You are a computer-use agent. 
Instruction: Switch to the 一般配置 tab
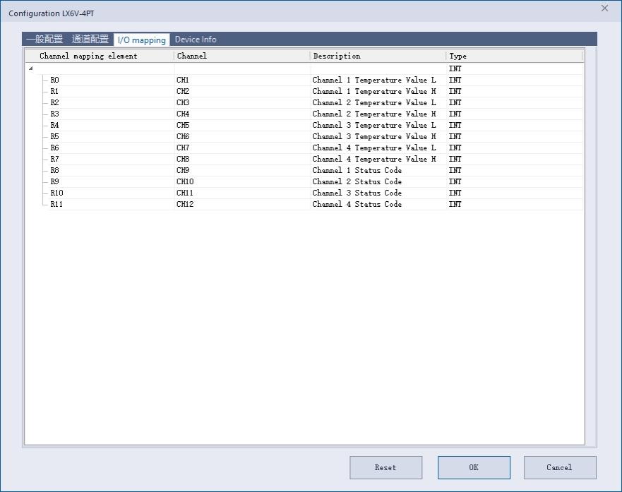point(44,40)
